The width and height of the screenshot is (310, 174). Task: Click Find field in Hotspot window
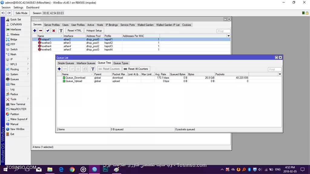pos(223,31)
